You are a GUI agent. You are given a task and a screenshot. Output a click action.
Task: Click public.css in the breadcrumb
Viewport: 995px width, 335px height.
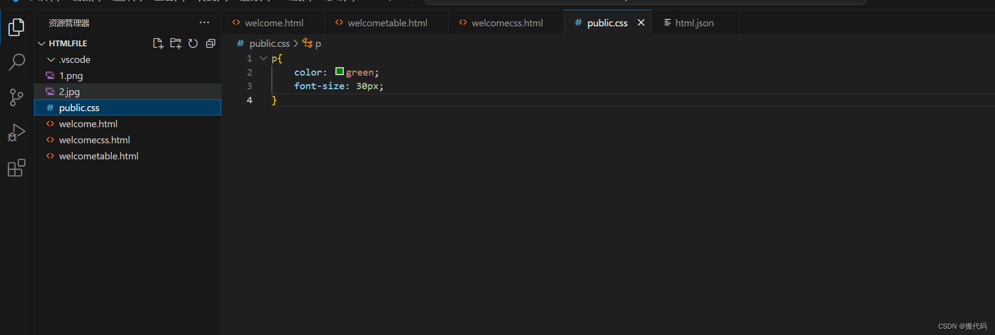click(x=269, y=43)
